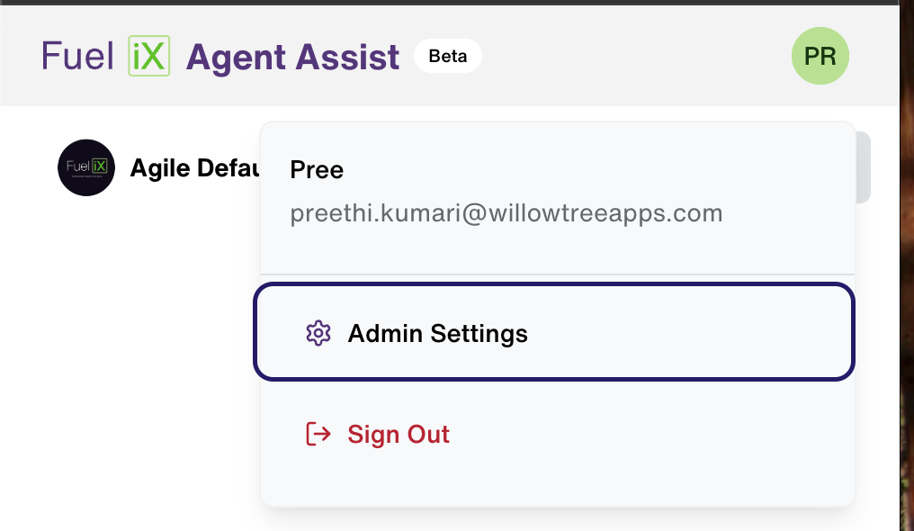The width and height of the screenshot is (914, 531).
Task: Click the red sign-out arrow icon
Action: tap(318, 434)
